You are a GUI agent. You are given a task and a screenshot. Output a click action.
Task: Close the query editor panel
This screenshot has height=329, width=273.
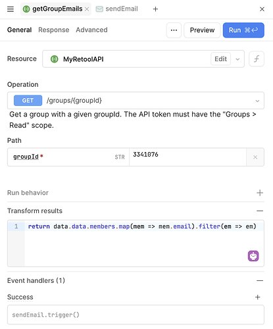[x=262, y=9]
